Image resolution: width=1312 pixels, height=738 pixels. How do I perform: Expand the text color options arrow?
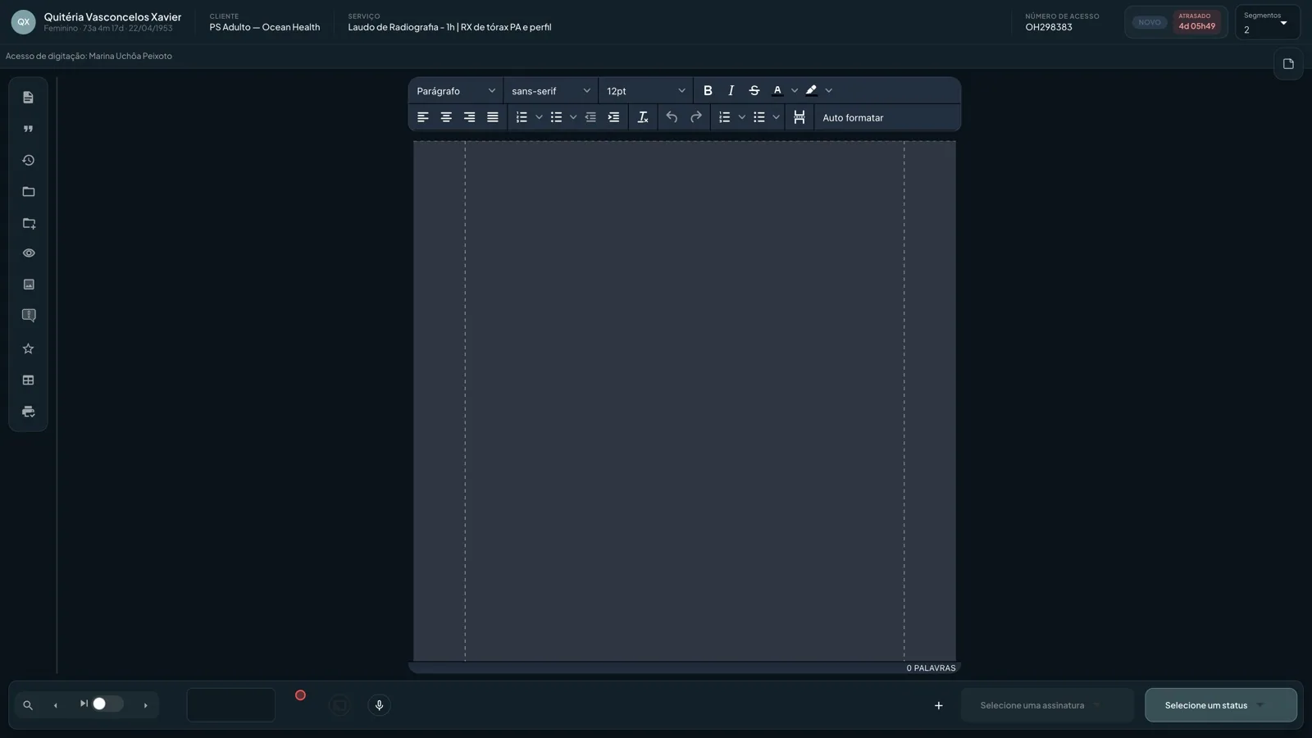point(795,91)
